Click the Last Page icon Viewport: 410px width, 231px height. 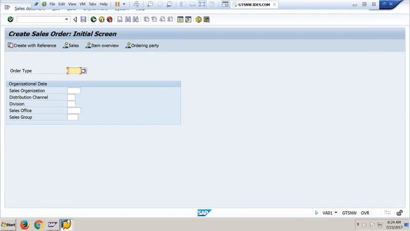coord(170,19)
